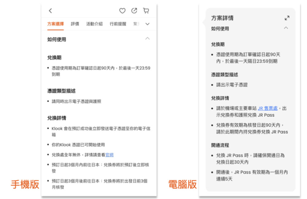307x199 pixels.
Task: Select the partially visible 常見 tab
Action: click(136, 24)
